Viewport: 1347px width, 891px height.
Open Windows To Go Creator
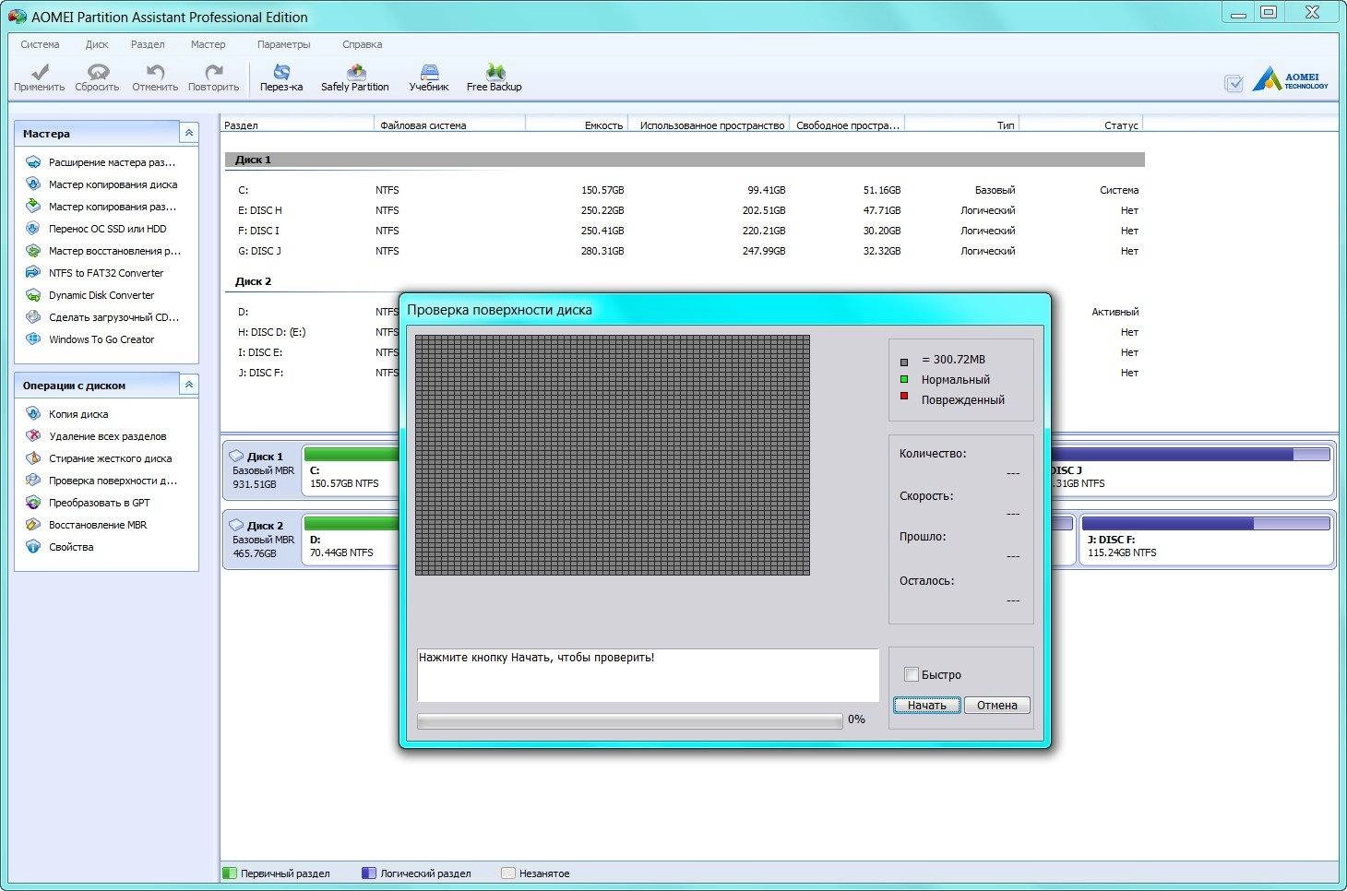(x=90, y=339)
